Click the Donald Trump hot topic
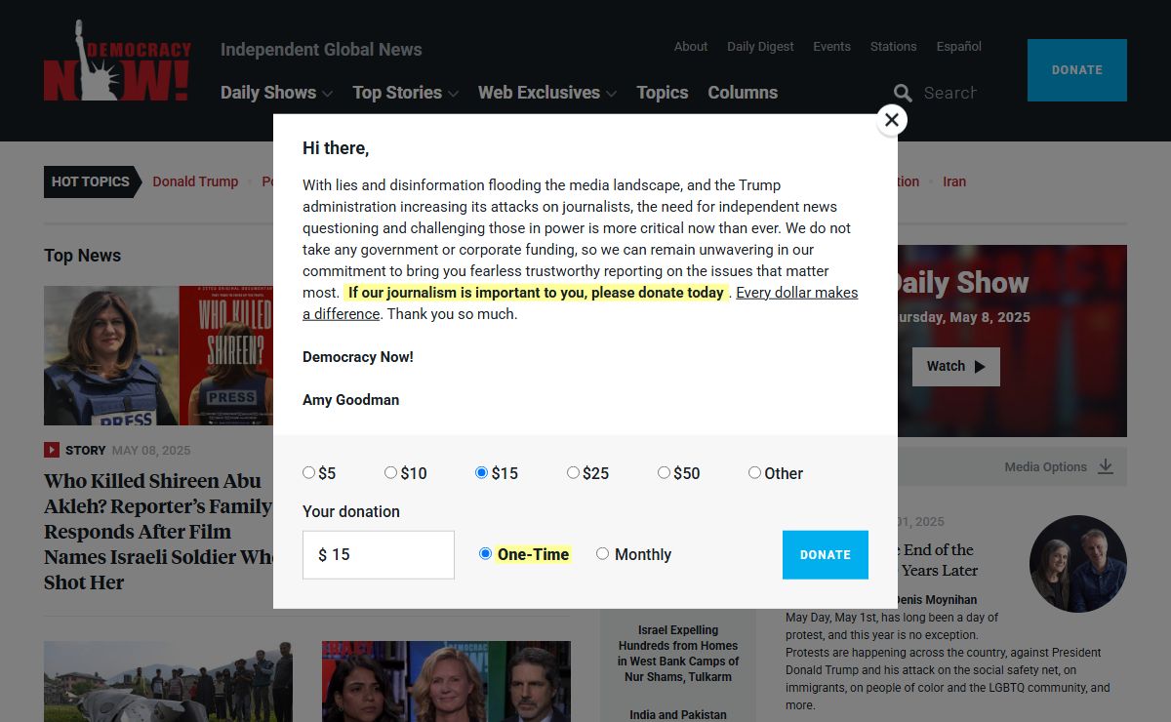 click(x=195, y=181)
